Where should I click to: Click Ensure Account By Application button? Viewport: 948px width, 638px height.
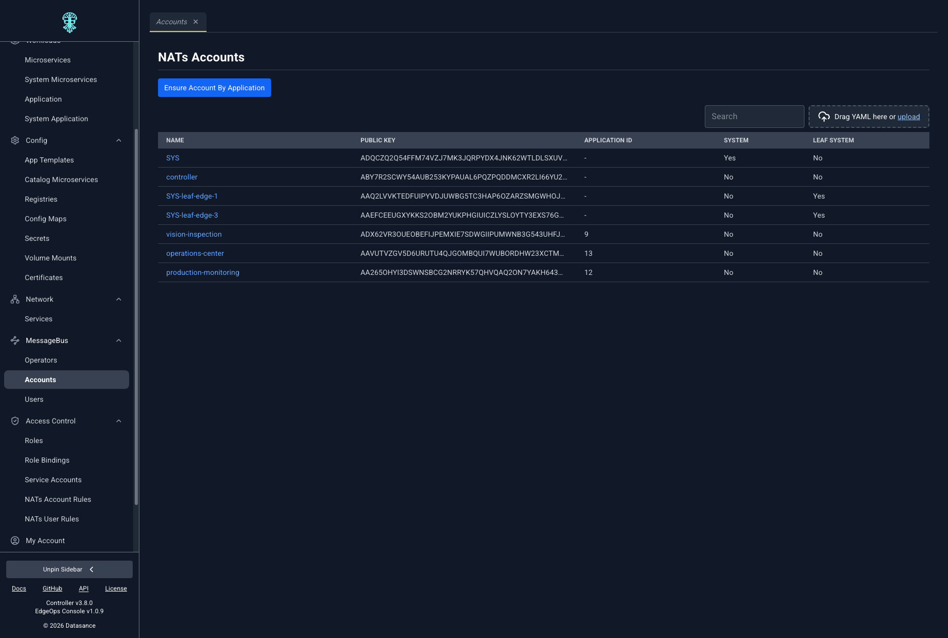[x=214, y=88]
